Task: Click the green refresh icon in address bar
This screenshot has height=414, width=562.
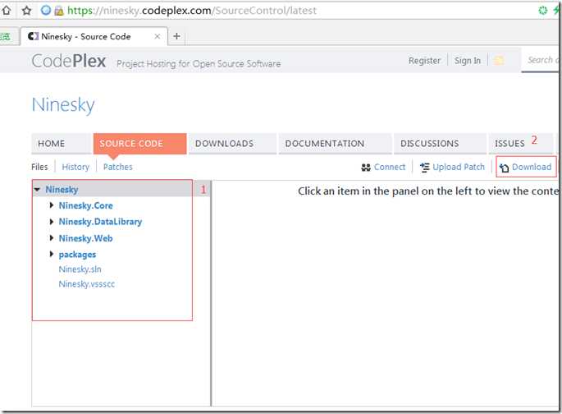Action: click(x=543, y=11)
